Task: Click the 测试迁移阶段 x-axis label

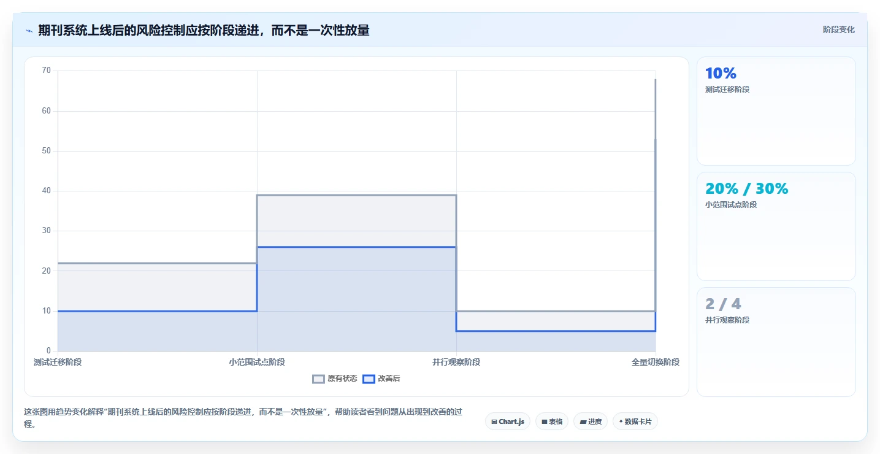Action: (x=58, y=362)
